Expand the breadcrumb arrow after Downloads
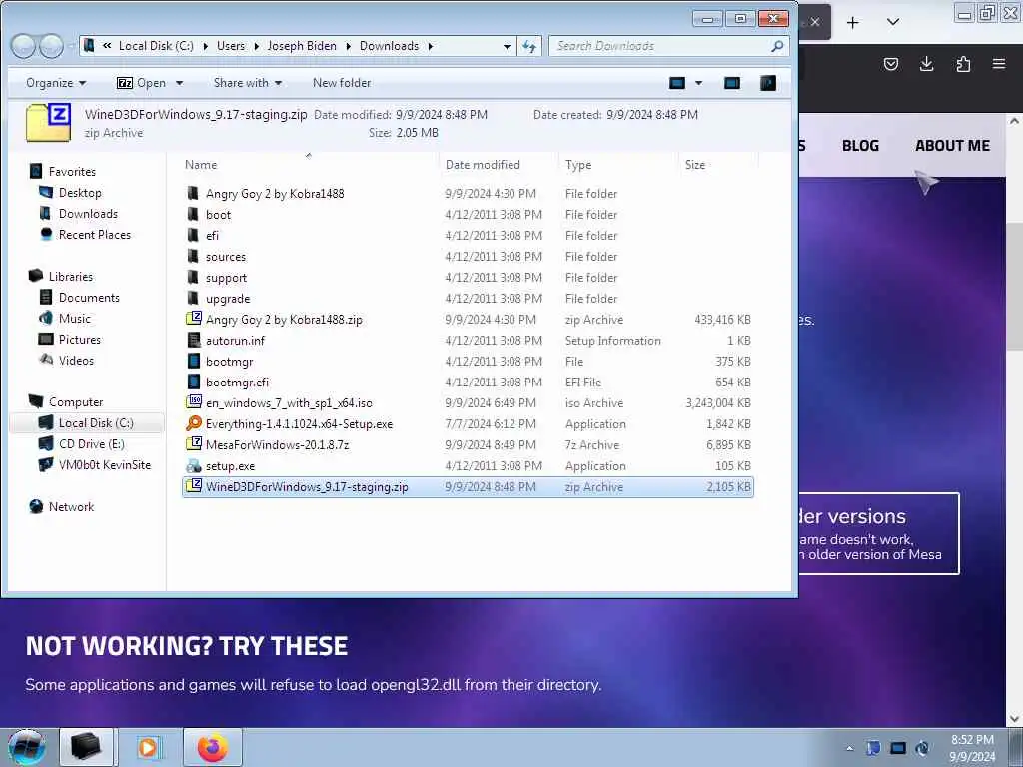Screen dimensions: 1023x767 click(x=430, y=46)
